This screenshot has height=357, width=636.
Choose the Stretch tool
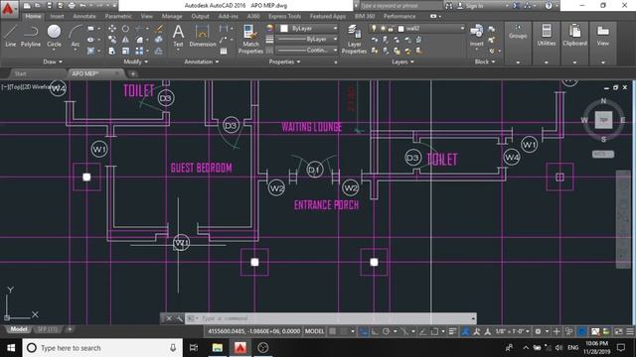coord(112,51)
